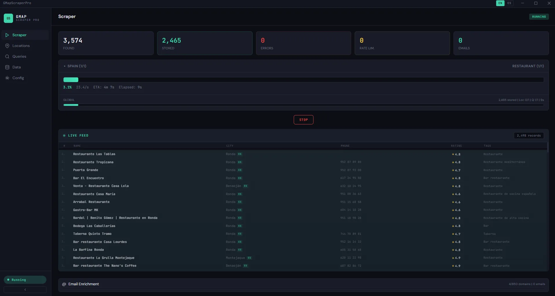Open Config via the wrench icon
The image size is (555, 296).
tap(7, 78)
